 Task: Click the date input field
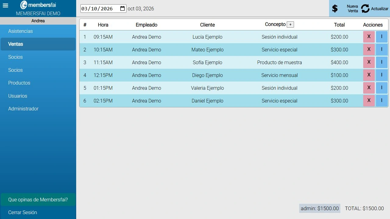103,9
